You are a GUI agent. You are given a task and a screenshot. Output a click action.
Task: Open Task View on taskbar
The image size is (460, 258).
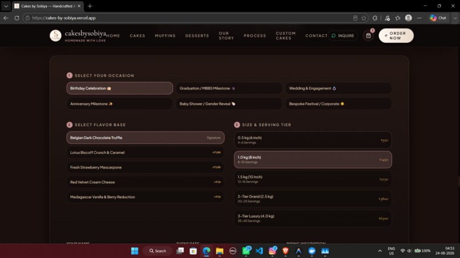pyautogui.click(x=180, y=251)
